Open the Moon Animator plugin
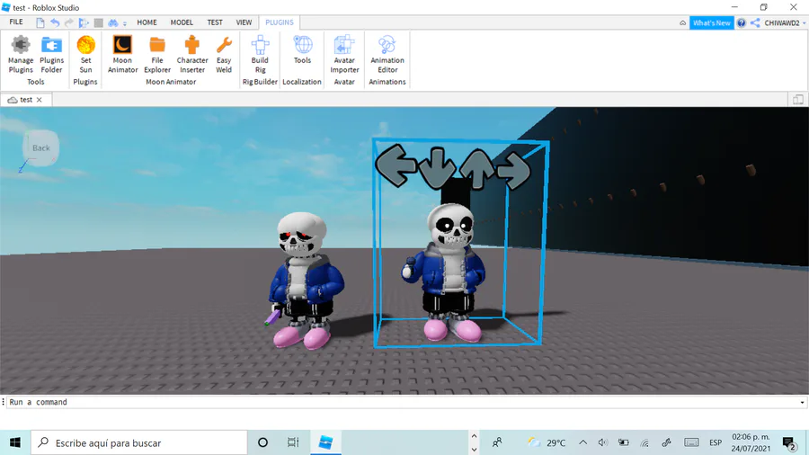Image resolution: width=809 pixels, height=455 pixels. [x=122, y=55]
